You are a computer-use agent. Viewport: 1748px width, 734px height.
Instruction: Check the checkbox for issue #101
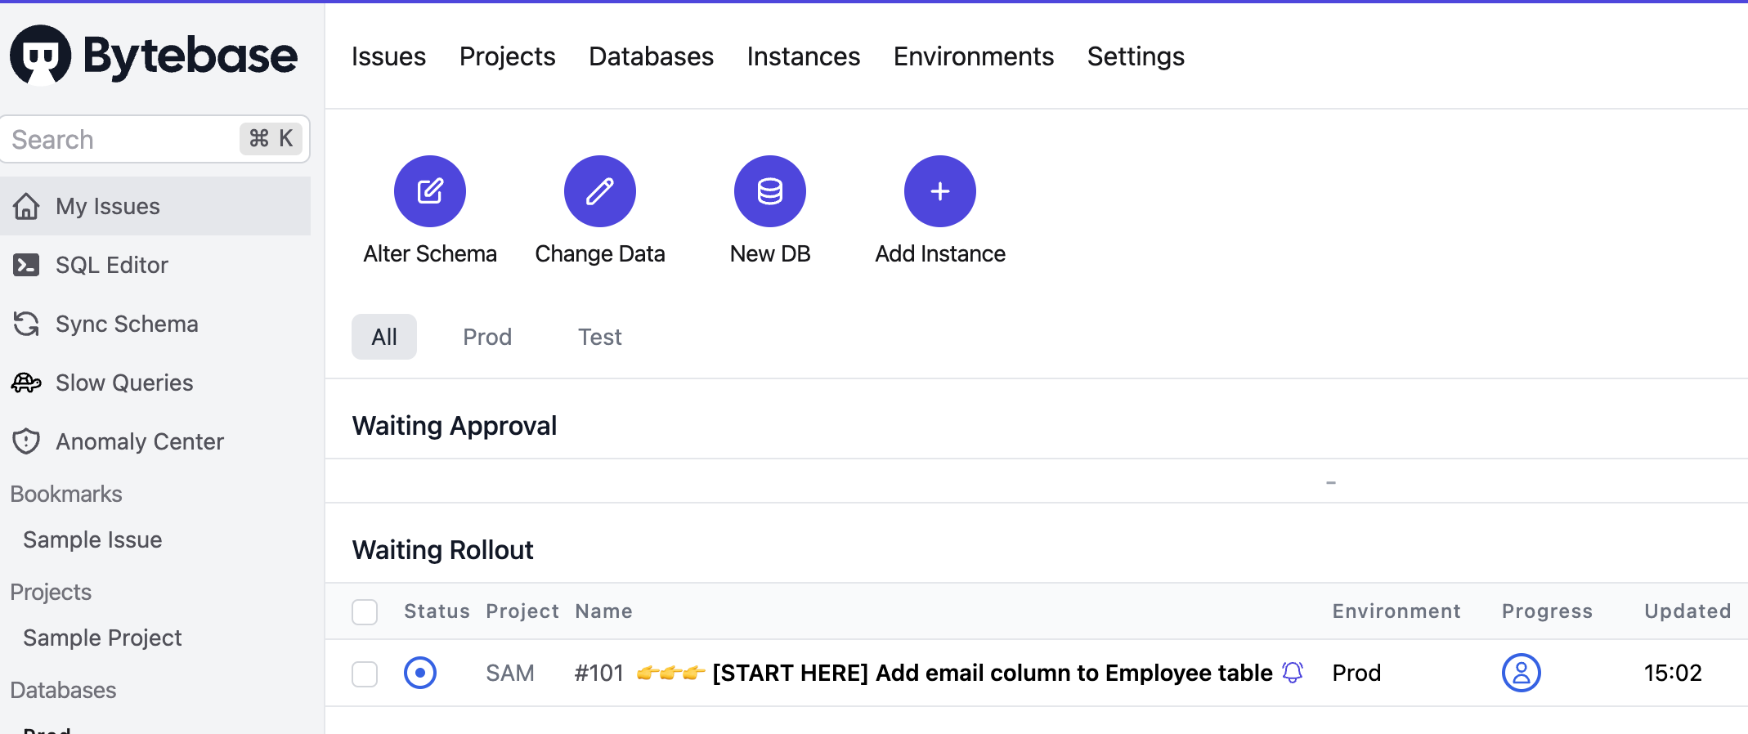(365, 674)
